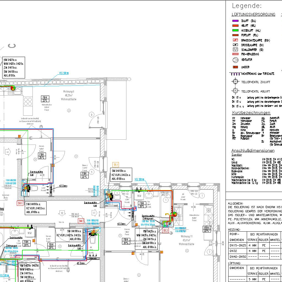This screenshot has width=282, height=282.
Task: Click the Tellerventil Abluft legend symbol
Action: pyautogui.click(x=235, y=91)
